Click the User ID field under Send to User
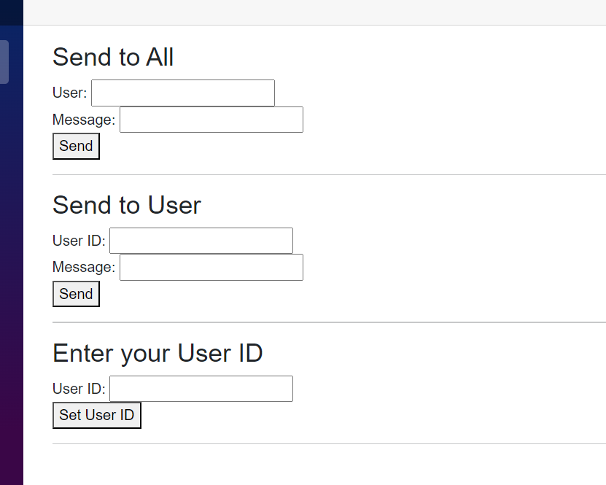The image size is (606, 485). (201, 241)
